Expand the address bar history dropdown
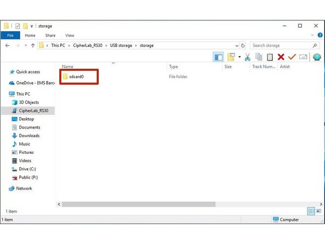Screen dimensions: 325x244 237,46
